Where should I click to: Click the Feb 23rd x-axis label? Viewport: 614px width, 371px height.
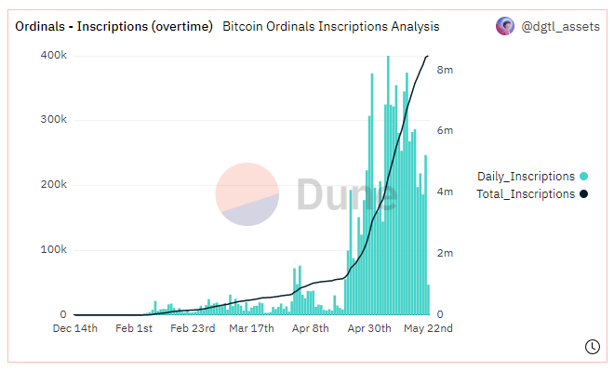click(193, 328)
